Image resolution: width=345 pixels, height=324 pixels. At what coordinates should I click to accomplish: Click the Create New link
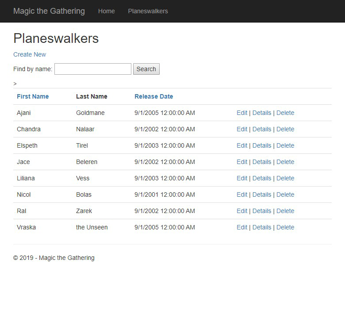coord(30,54)
